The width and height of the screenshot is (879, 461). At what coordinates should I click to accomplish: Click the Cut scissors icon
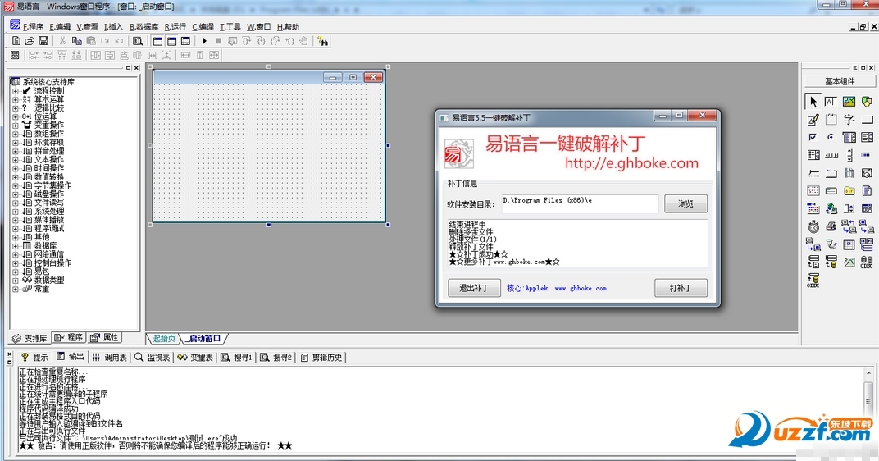(x=63, y=41)
